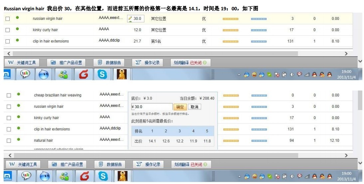
Task: Click the 第5名 ranking text in the upper table
Action: click(156, 41)
